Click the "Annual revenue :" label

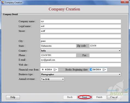[x=27, y=79]
